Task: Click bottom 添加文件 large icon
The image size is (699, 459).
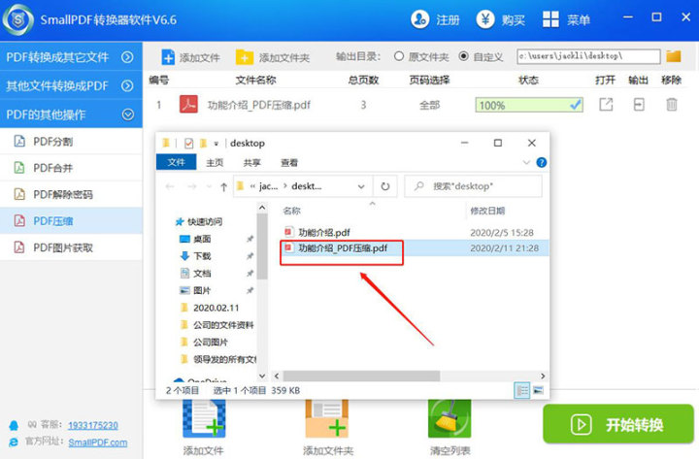Action: (x=204, y=419)
